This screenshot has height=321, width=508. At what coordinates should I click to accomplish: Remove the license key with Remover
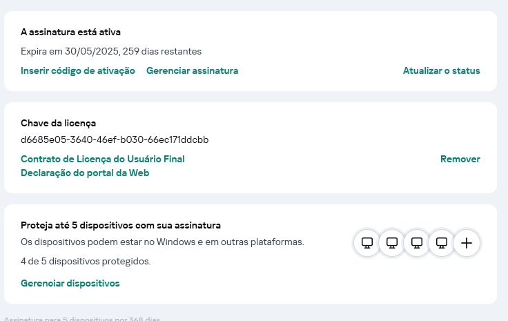click(x=460, y=159)
